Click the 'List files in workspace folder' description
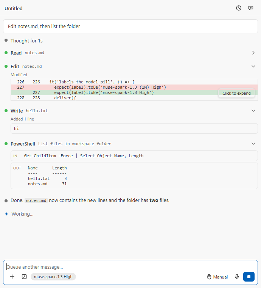 tap(75, 144)
